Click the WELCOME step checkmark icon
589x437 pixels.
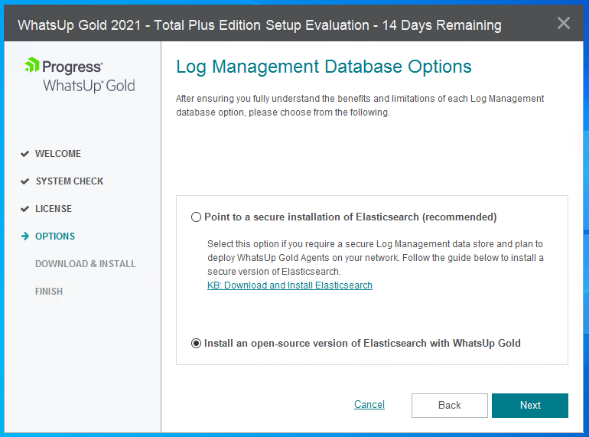pos(24,154)
